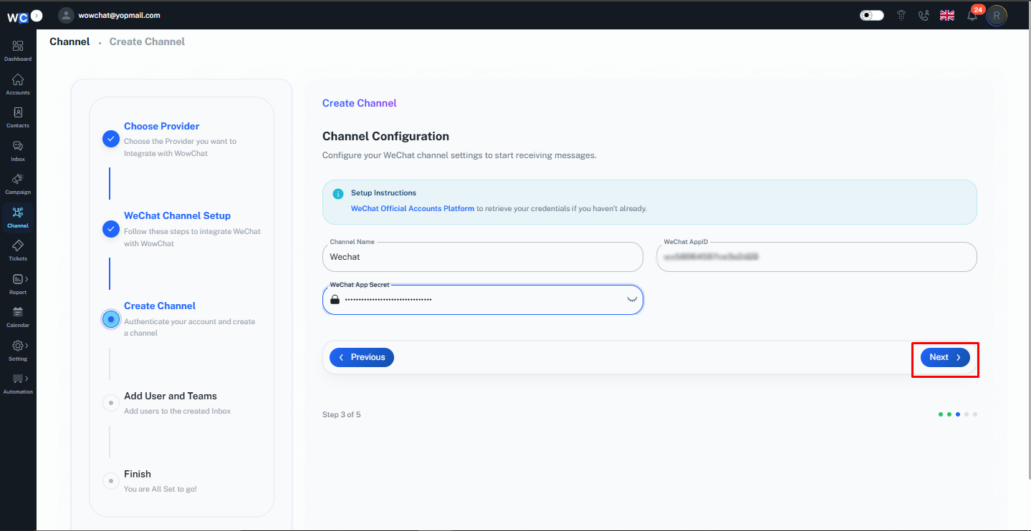Open the WeChat Official Accounts Platform link

(x=413, y=209)
